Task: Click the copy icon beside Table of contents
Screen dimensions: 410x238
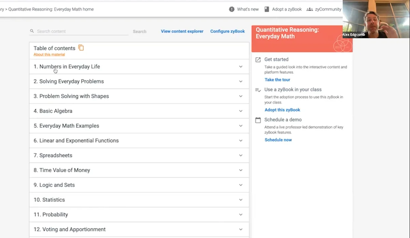Action: (81, 48)
